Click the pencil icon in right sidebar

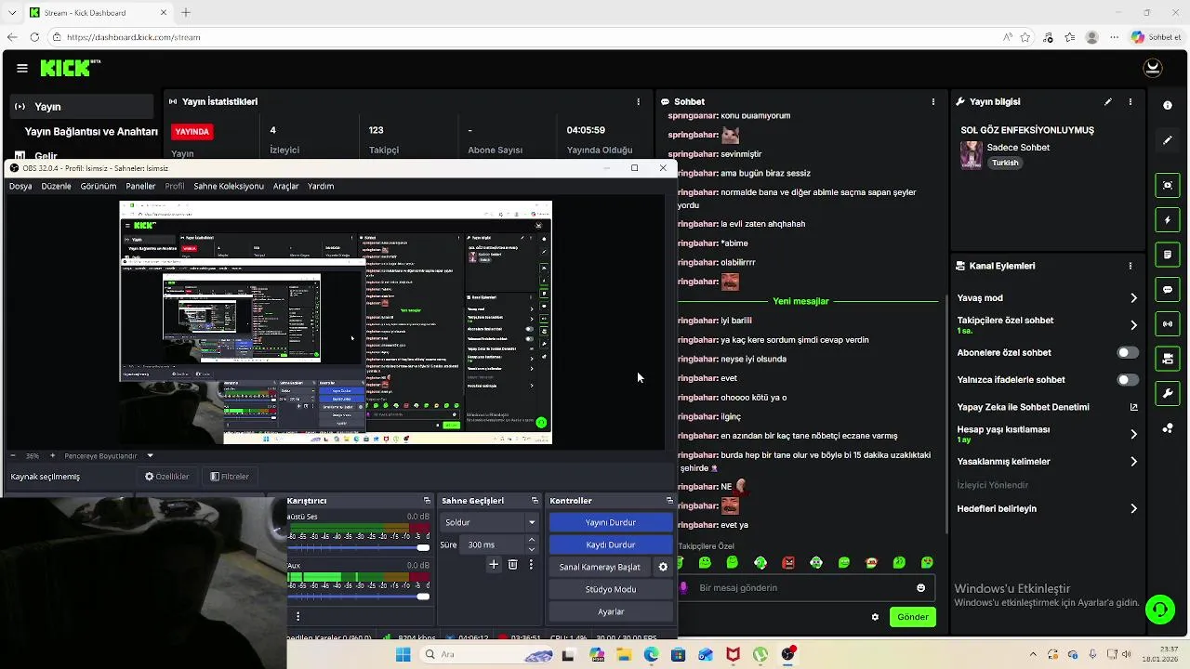(1168, 140)
